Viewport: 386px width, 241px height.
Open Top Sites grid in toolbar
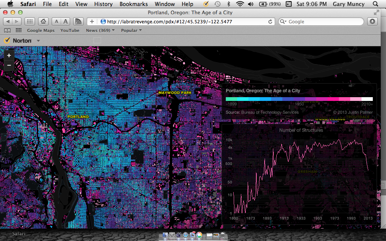pyautogui.click(x=30, y=21)
